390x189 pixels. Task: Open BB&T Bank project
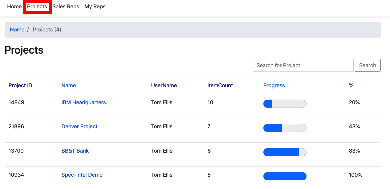pyautogui.click(x=75, y=151)
